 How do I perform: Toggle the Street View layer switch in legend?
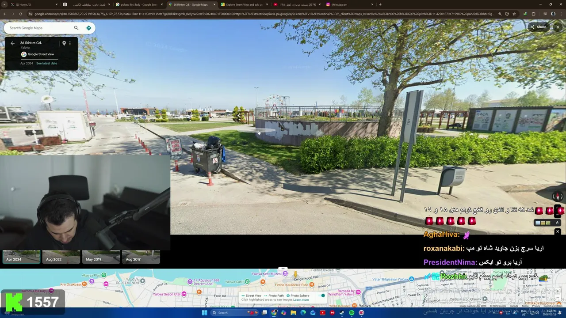tap(321, 295)
